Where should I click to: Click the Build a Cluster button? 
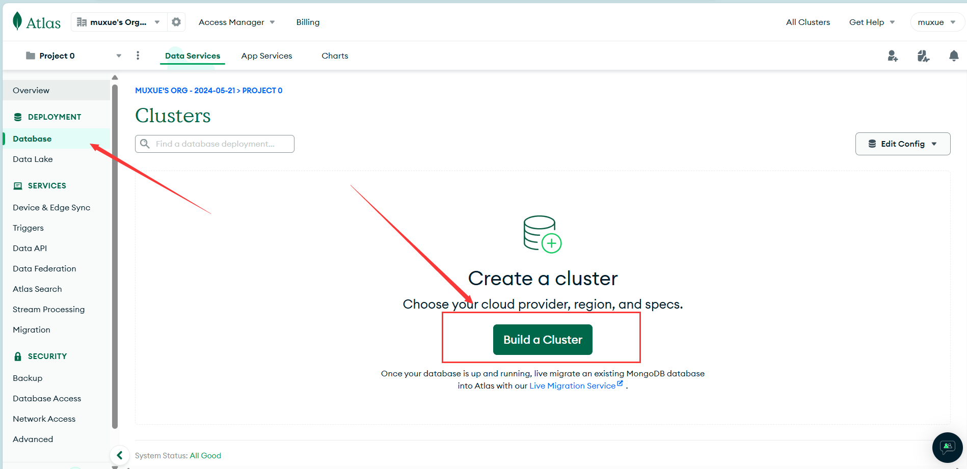pyautogui.click(x=543, y=340)
